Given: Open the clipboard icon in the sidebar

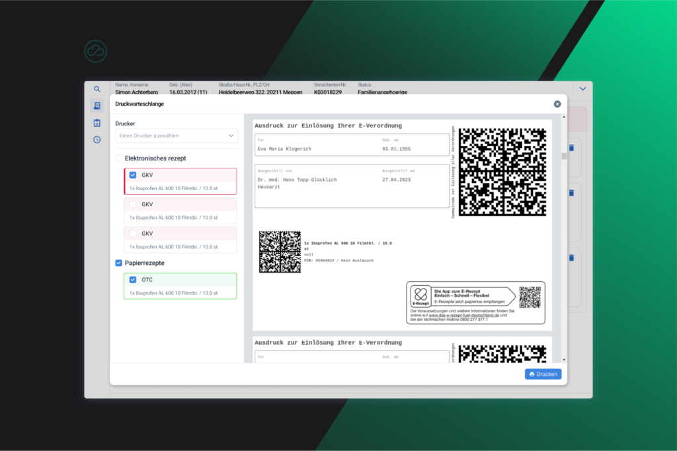Looking at the screenshot, I should click(x=97, y=123).
